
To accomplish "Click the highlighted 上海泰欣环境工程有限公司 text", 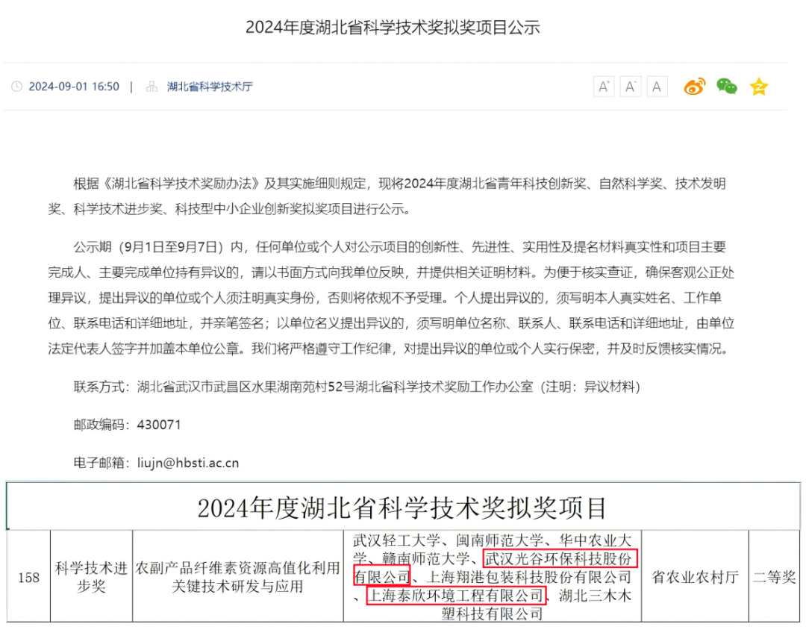I will (455, 596).
